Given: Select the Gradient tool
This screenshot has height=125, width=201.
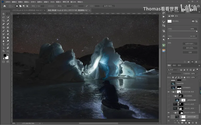Looking at the screenshot, I should click(x=3, y=37).
